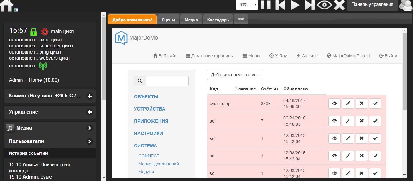Open Маркет дополнений submenu item
Viewport: 413px width, 181px height.
coord(159,164)
